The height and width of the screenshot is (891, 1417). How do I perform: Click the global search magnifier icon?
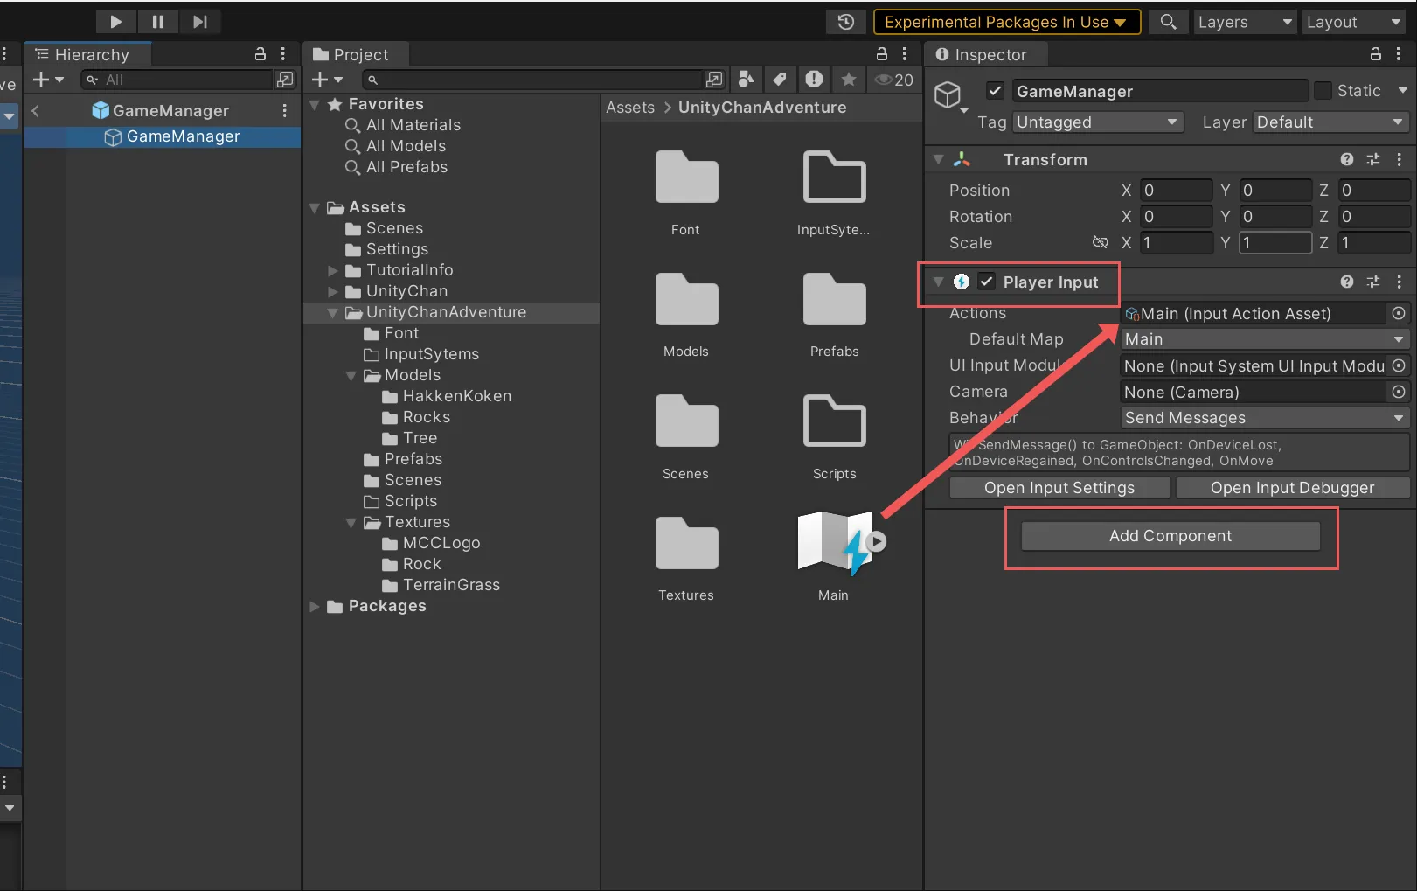pos(1168,22)
